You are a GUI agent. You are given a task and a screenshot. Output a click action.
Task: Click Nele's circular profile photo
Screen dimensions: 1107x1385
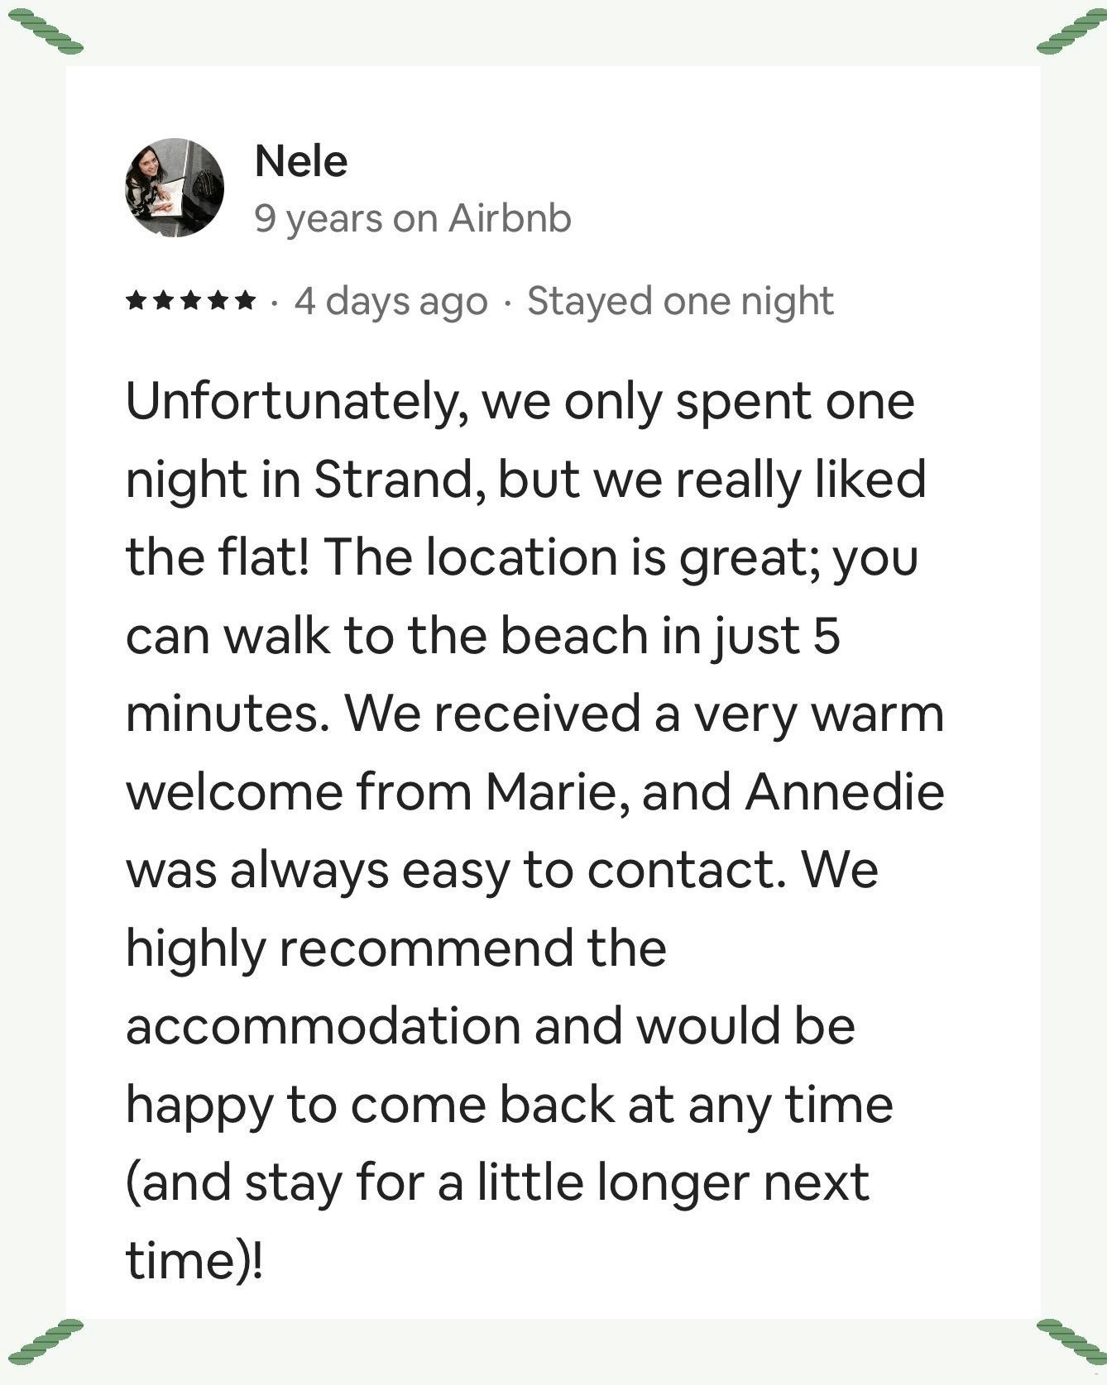(x=175, y=187)
